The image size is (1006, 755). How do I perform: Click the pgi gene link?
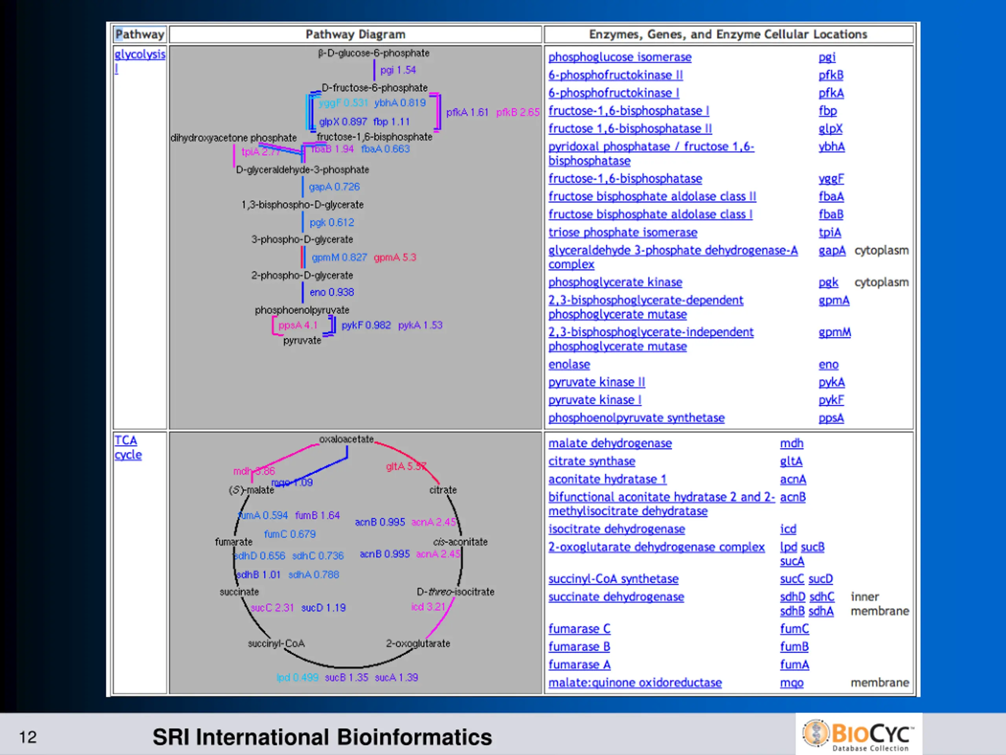(827, 57)
